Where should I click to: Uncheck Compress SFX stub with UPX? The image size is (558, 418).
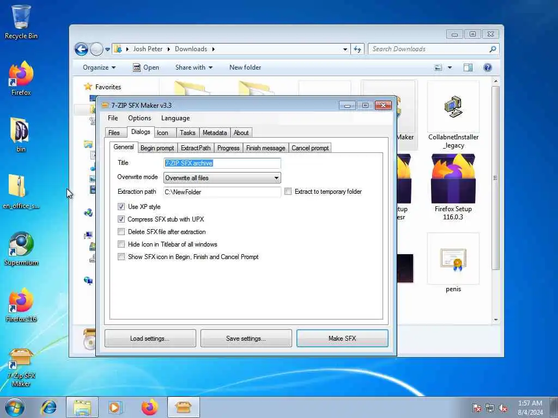click(x=122, y=219)
